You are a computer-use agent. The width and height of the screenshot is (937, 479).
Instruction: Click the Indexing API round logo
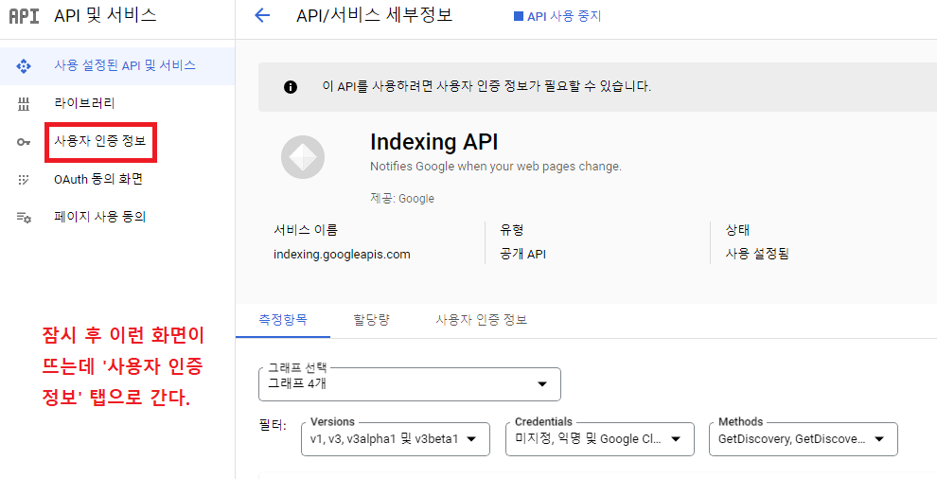pos(303,157)
